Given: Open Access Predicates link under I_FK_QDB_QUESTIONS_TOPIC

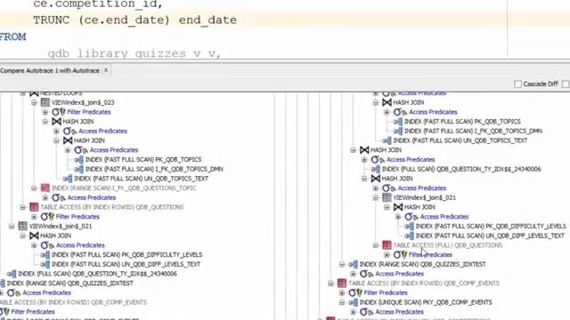Looking at the screenshot, I should coord(92,197).
